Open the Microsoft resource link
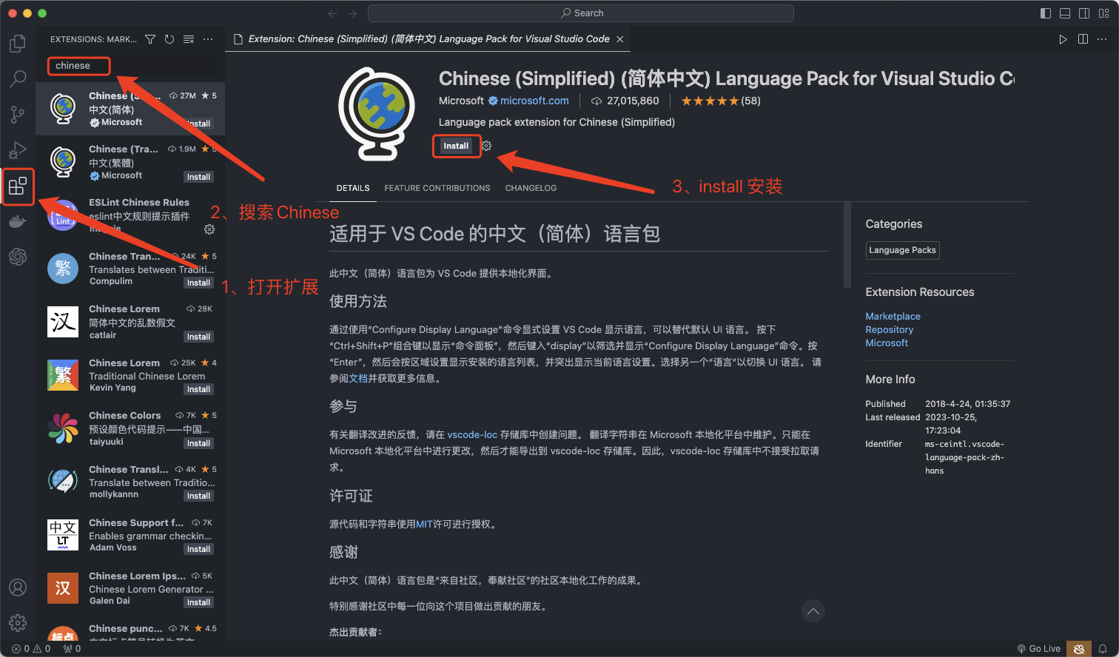1119x657 pixels. pyautogui.click(x=887, y=343)
